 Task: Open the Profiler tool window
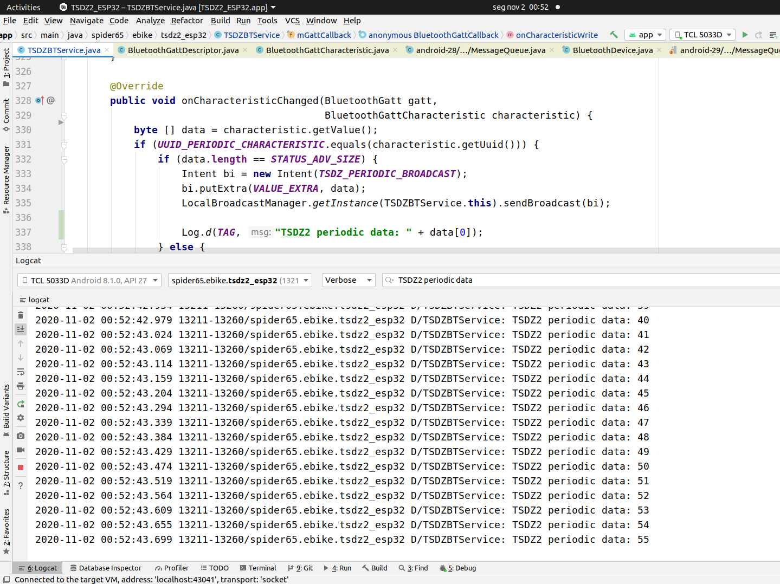click(x=172, y=568)
